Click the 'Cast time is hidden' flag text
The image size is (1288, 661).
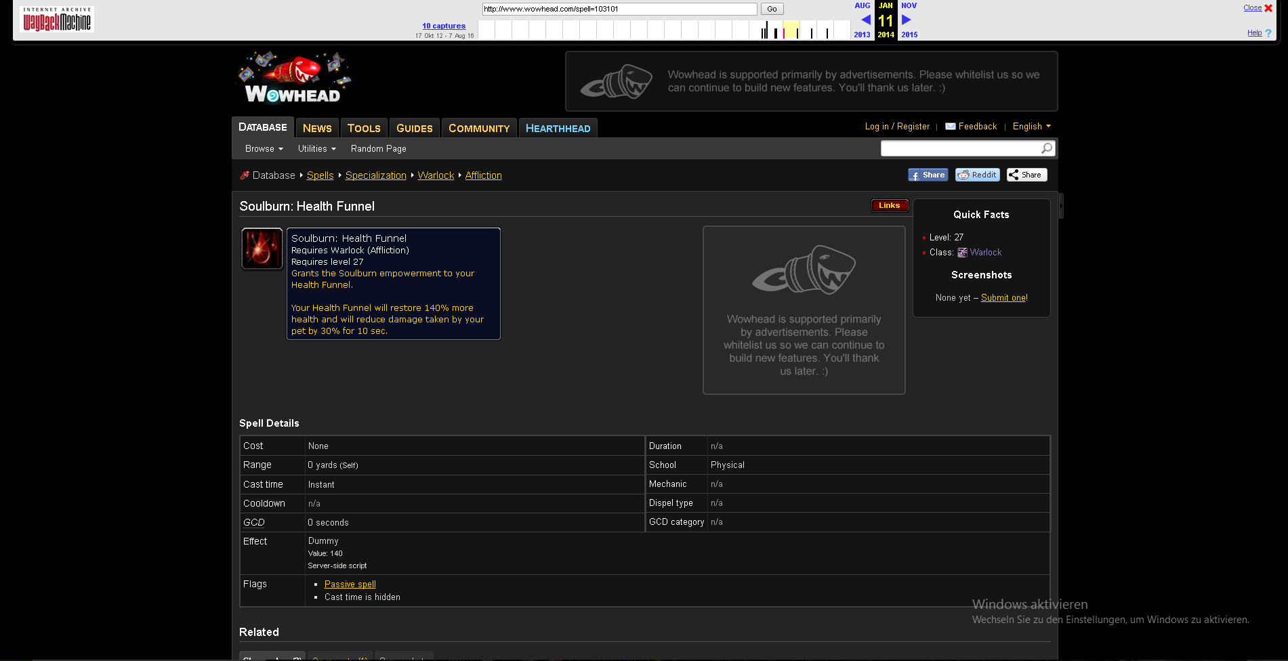coord(362,597)
